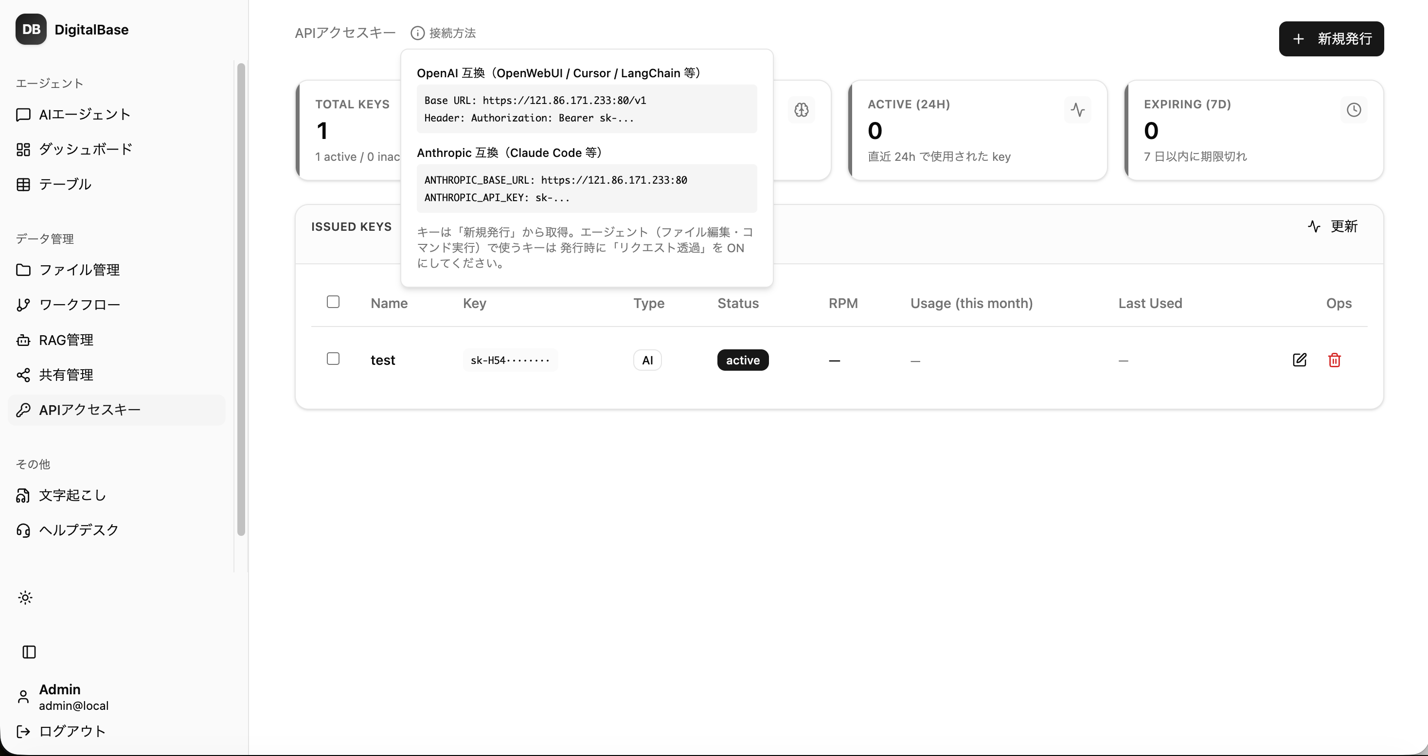This screenshot has width=1428, height=756.
Task: Click the masked key sk-H54
Action: (510, 360)
